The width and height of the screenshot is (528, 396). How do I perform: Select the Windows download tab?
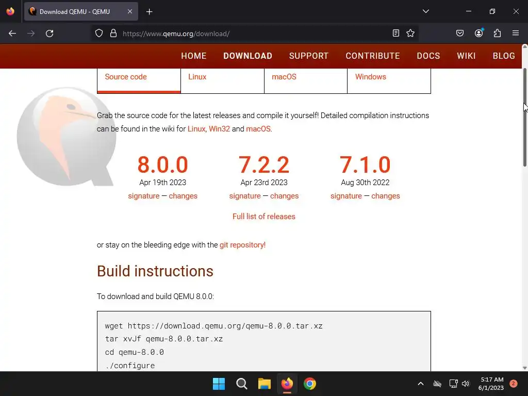389,80
